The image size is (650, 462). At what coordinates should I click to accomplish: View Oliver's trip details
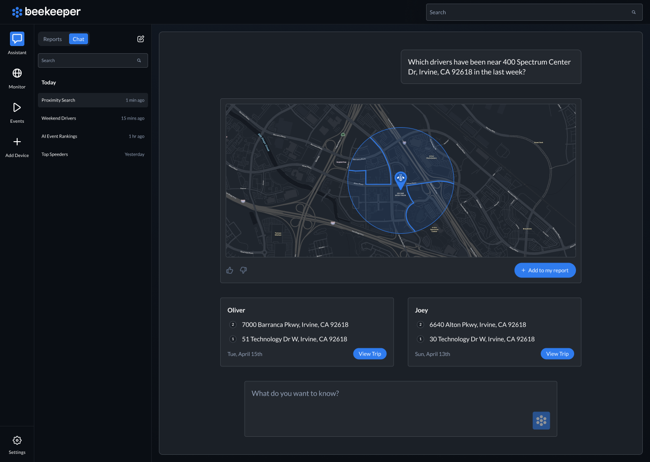[x=370, y=354]
